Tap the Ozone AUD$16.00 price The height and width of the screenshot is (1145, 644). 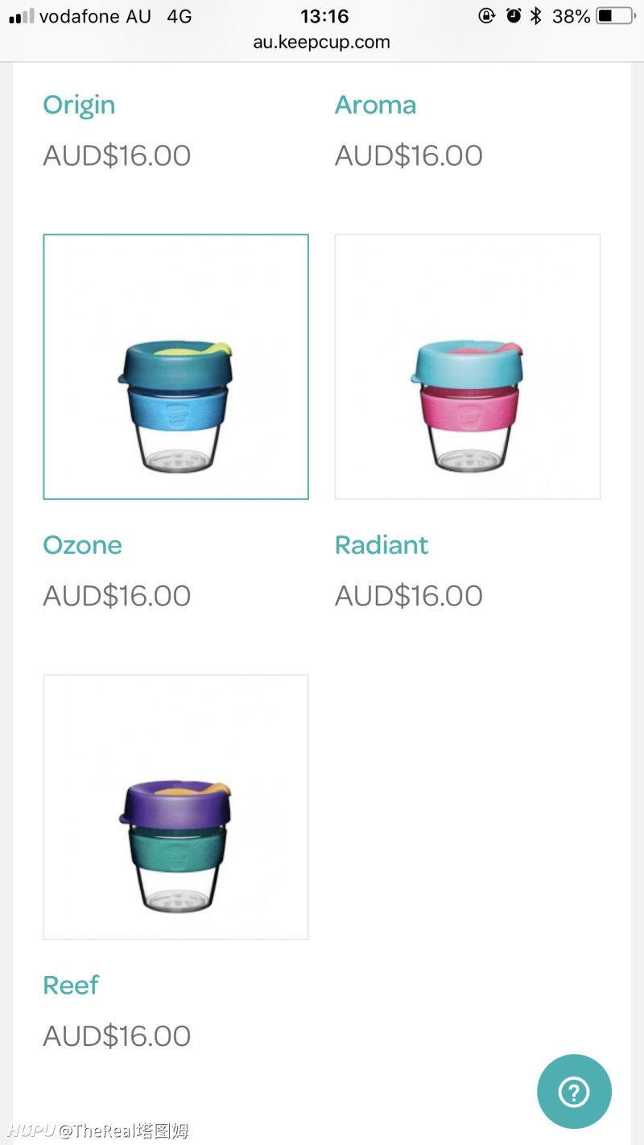tap(117, 596)
